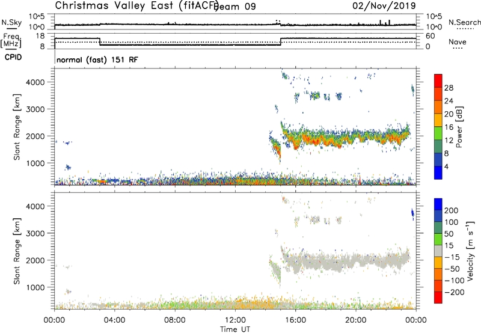Click the date '02/Nov/2019'
This screenshot has width=481, height=333.
coord(384,5)
